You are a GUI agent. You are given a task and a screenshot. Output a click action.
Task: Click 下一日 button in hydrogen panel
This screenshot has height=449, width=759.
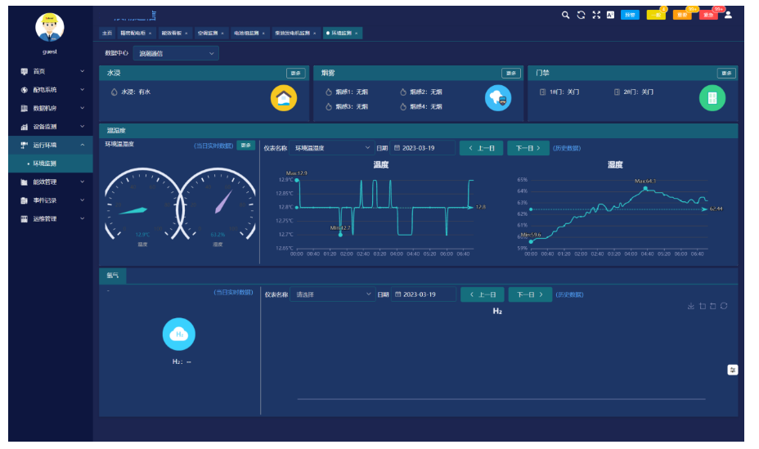pos(530,294)
